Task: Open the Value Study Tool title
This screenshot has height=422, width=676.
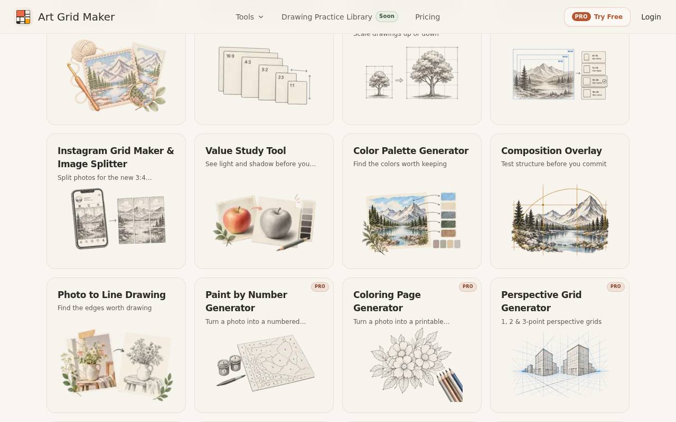Action: tap(246, 151)
